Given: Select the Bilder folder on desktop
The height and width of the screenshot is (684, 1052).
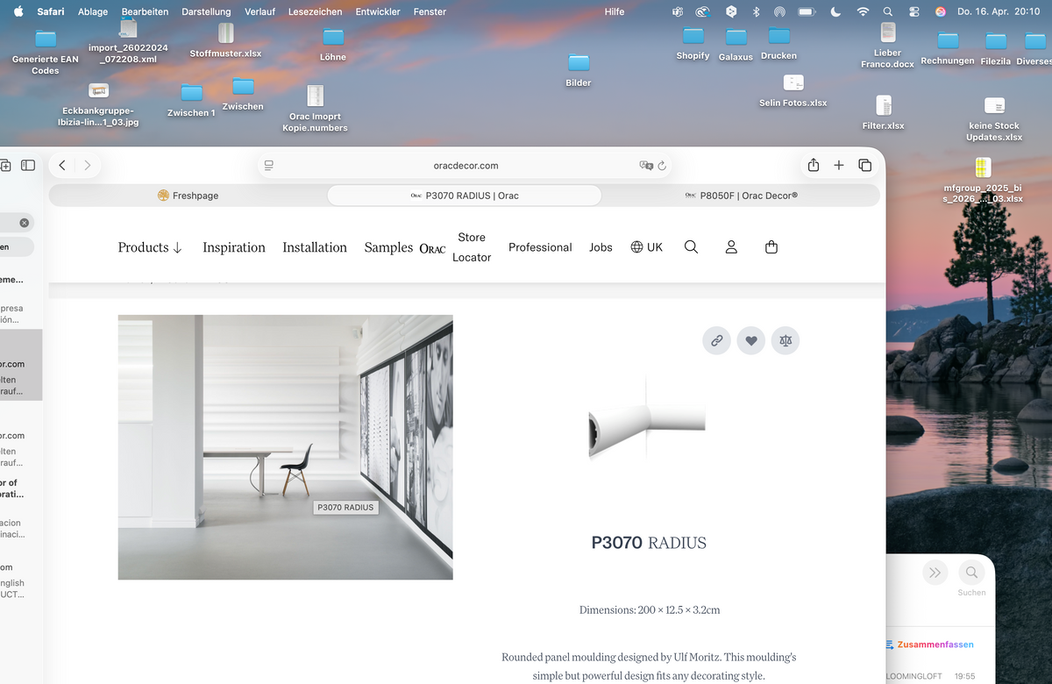Looking at the screenshot, I should point(579,70).
